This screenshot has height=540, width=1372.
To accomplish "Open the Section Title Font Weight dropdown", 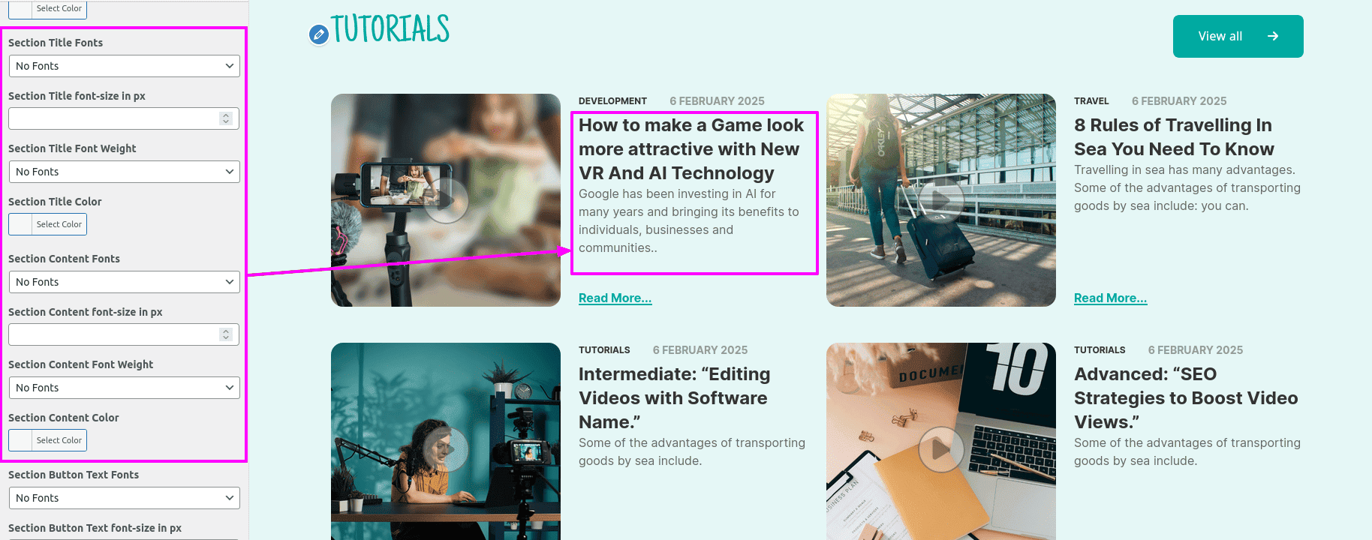I will [x=125, y=172].
